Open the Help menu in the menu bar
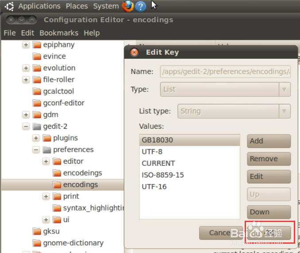This screenshot has height=253, width=300. coord(92,33)
